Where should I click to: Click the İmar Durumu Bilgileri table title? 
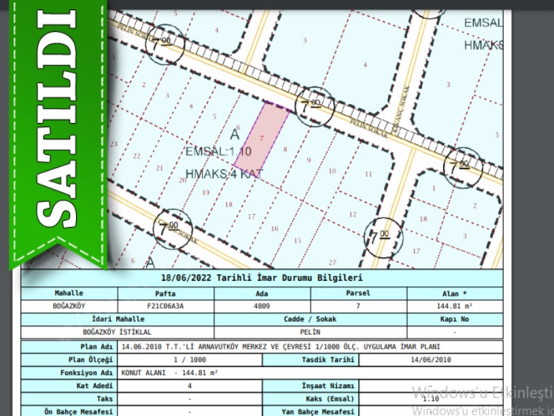[x=262, y=278]
